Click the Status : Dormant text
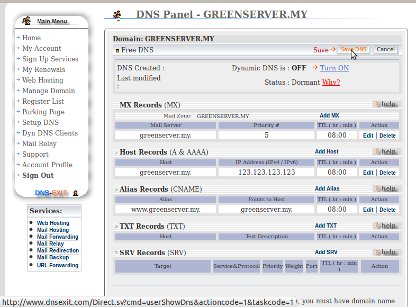416x307 pixels. tap(292, 82)
